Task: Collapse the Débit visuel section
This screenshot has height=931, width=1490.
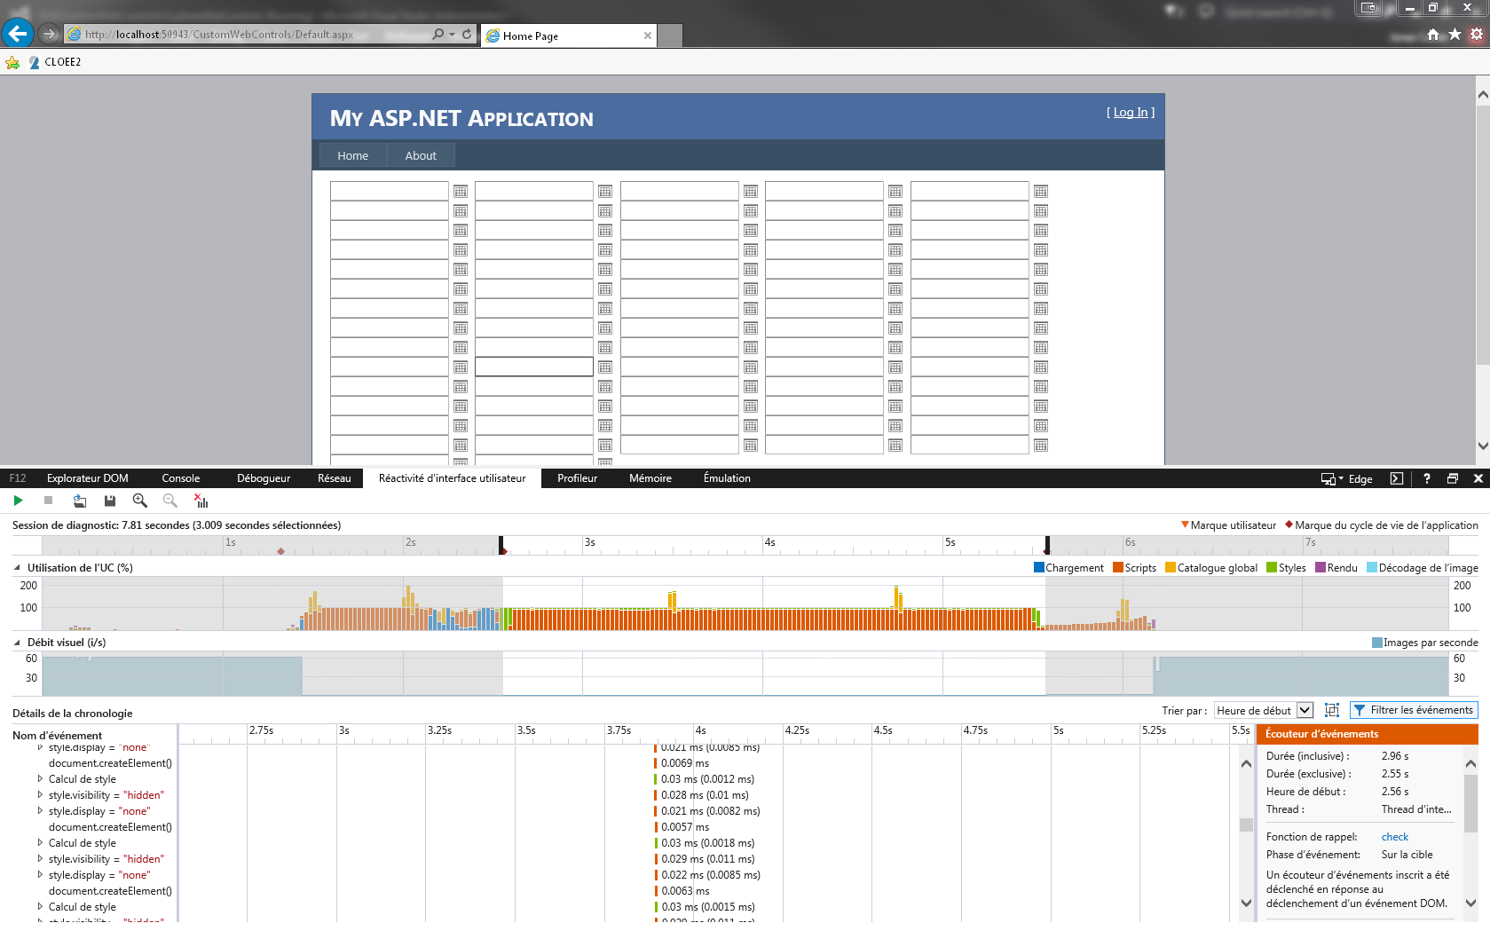Action: coord(17,643)
